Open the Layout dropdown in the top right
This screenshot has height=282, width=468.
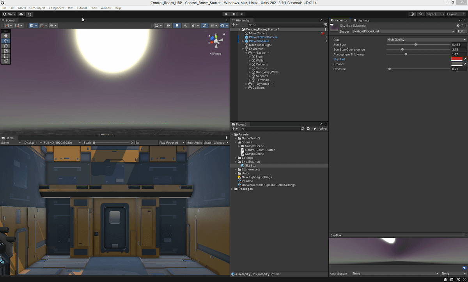[455, 14]
